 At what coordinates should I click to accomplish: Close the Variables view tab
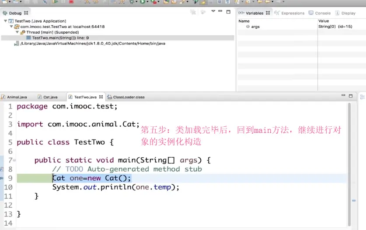coord(268,13)
